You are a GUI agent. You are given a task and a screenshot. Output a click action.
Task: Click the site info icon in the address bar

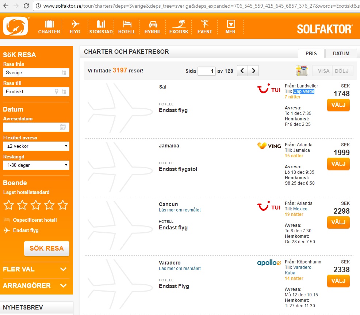(x=38, y=6)
